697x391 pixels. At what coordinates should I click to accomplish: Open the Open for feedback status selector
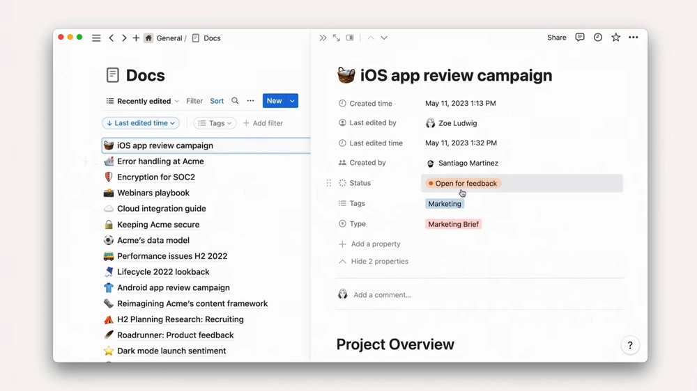[464, 183]
